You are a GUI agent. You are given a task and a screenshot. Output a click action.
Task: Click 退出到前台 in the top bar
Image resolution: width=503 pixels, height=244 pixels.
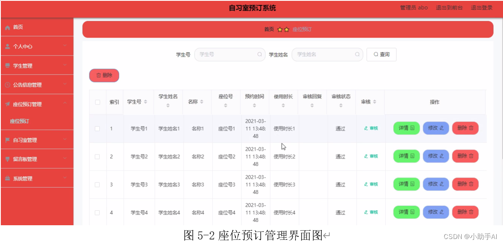[x=449, y=7]
